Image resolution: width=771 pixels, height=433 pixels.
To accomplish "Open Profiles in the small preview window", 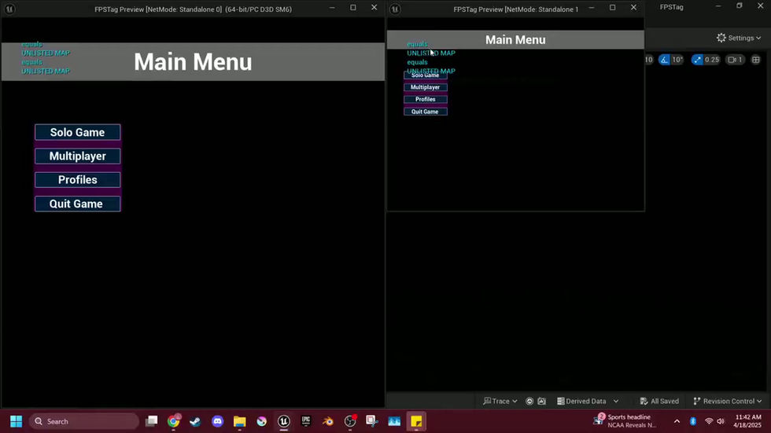I will (426, 99).
